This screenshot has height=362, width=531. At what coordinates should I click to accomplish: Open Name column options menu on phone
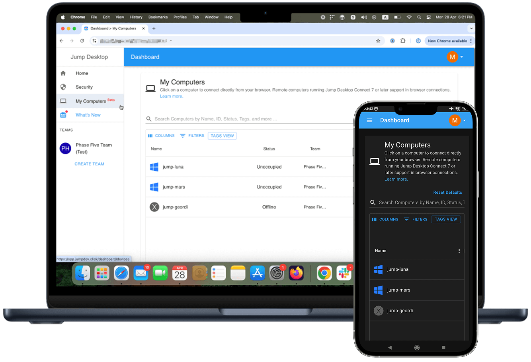459,251
